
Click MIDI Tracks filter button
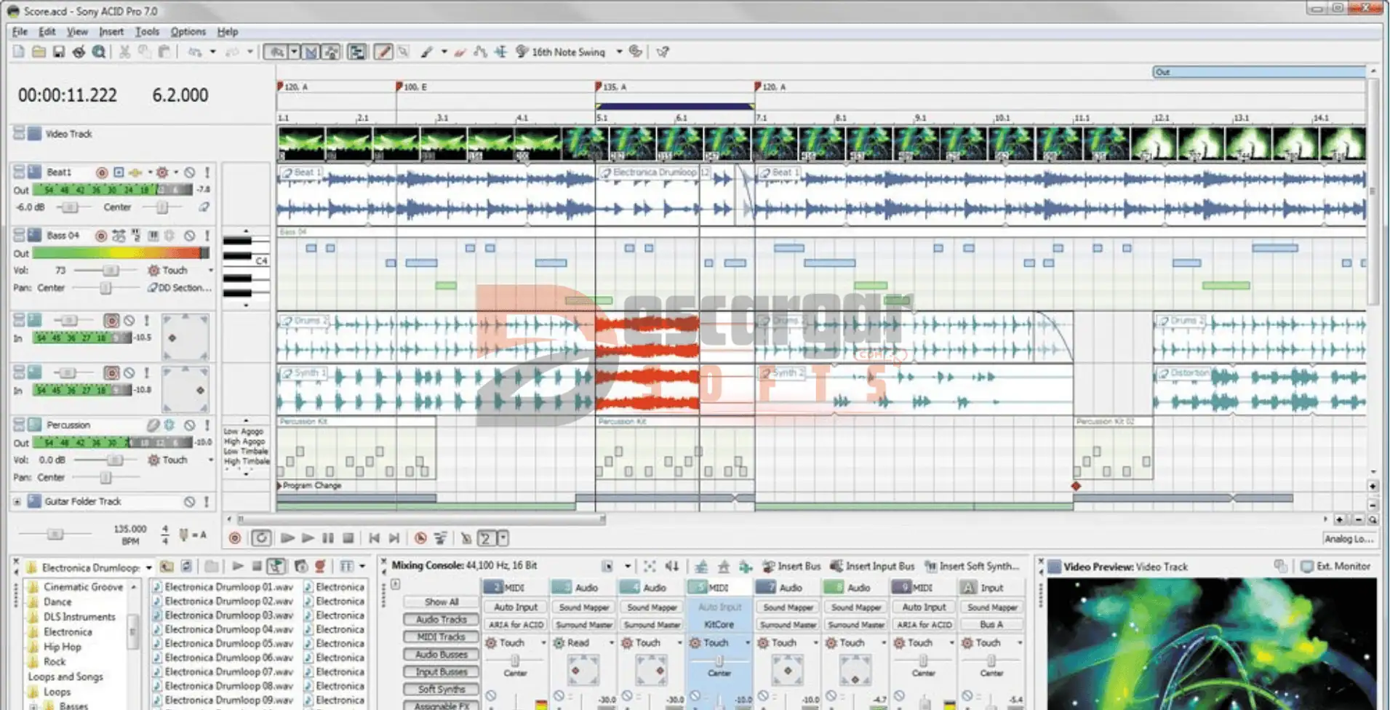(x=442, y=637)
